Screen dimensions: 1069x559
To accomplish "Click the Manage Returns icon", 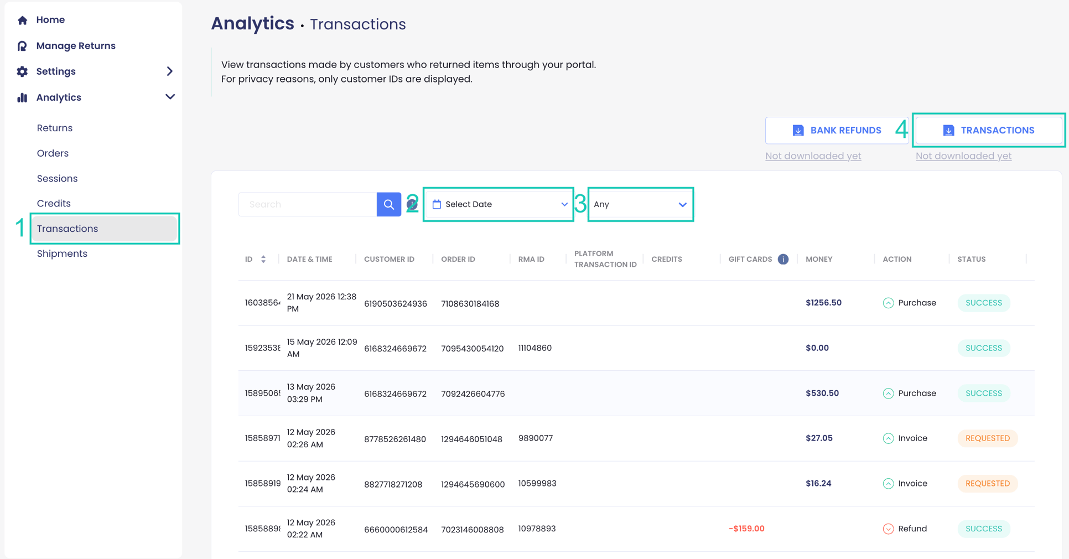I will click(x=22, y=46).
